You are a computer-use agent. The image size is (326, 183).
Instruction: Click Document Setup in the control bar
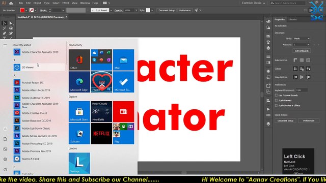[x=167, y=10]
